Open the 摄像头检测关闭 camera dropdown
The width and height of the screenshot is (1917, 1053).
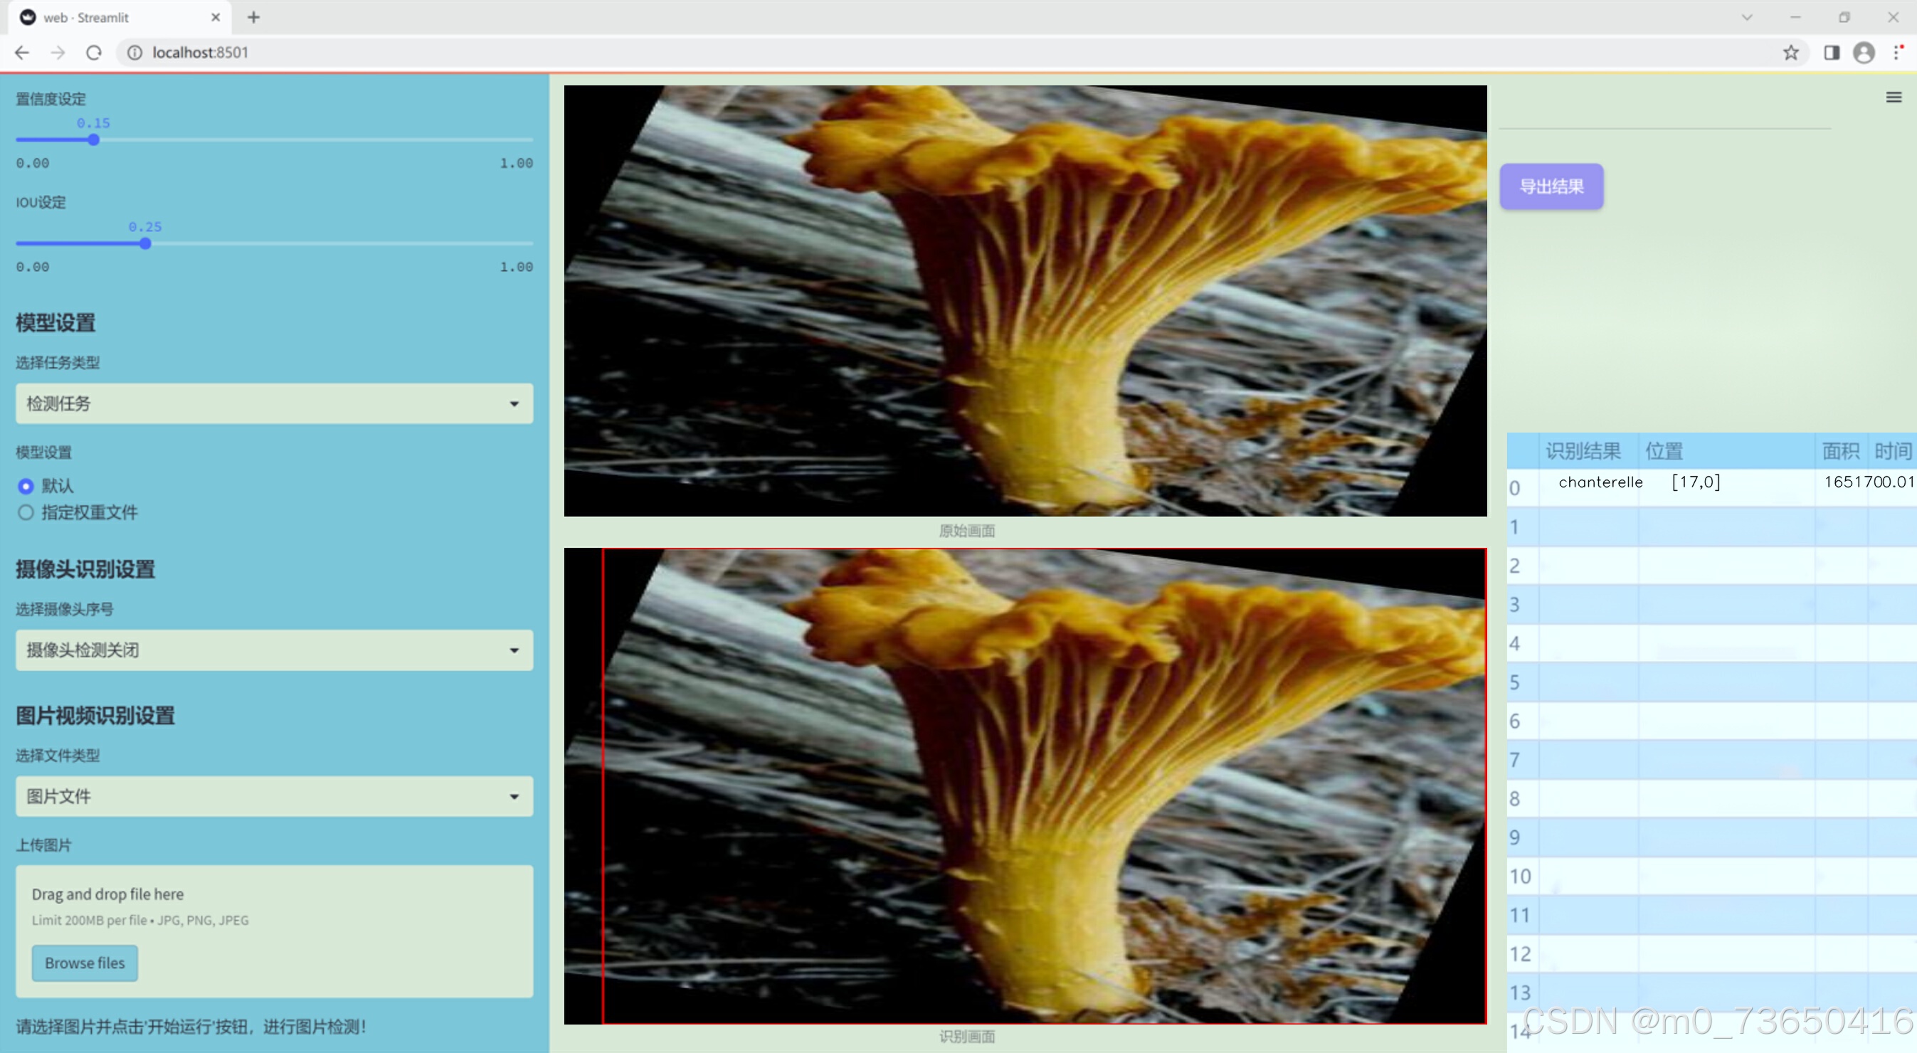274,650
